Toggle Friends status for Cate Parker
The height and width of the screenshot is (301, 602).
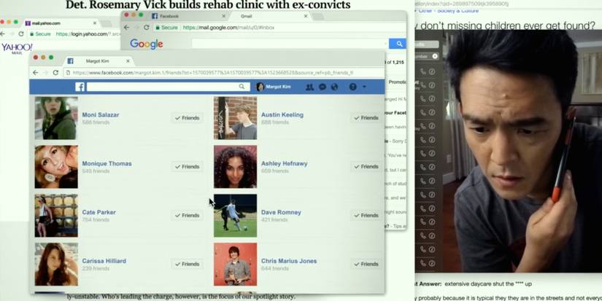[188, 215]
